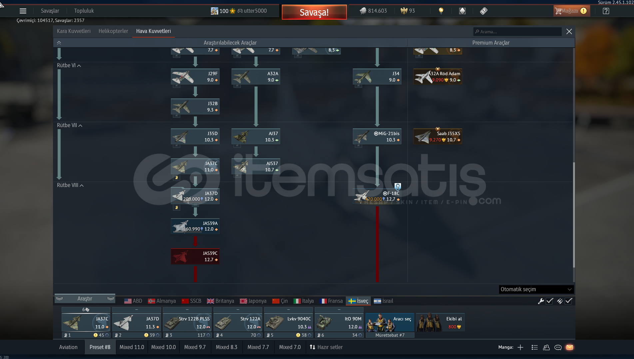The width and height of the screenshot is (634, 359).
Task: Select premium Saab J35XS aircraft
Action: (438, 136)
